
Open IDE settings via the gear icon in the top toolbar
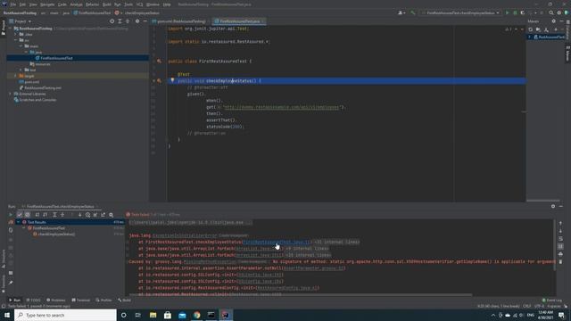559,12
